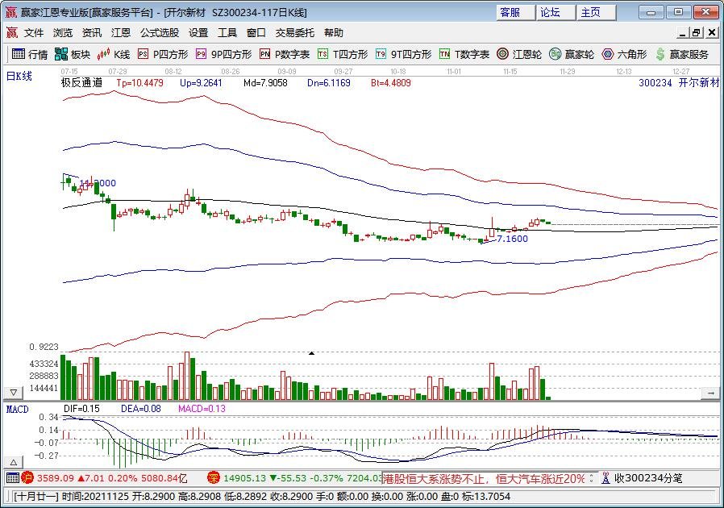Open the 窗口 menu

coord(256,33)
